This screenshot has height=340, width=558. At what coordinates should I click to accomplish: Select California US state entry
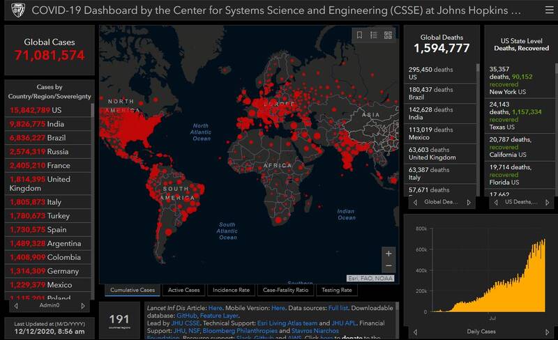click(x=520, y=147)
